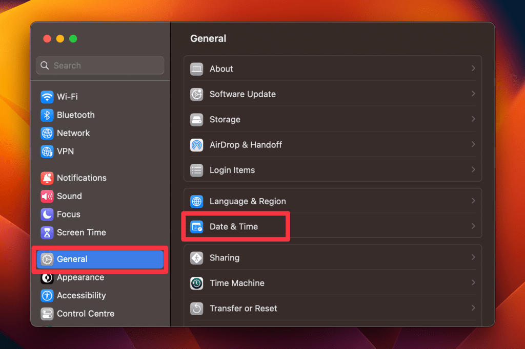The height and width of the screenshot is (349, 525).
Task: Focus the Search field in the sidebar
Action: [100, 65]
